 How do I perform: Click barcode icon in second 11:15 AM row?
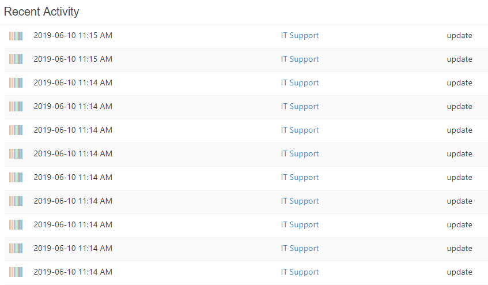16,59
